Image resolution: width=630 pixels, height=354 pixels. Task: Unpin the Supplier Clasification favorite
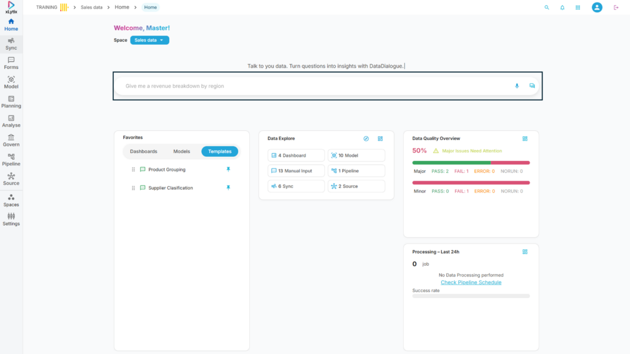(x=228, y=187)
